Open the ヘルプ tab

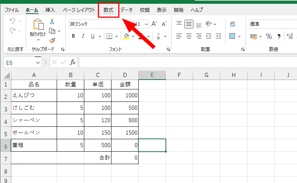tap(197, 10)
